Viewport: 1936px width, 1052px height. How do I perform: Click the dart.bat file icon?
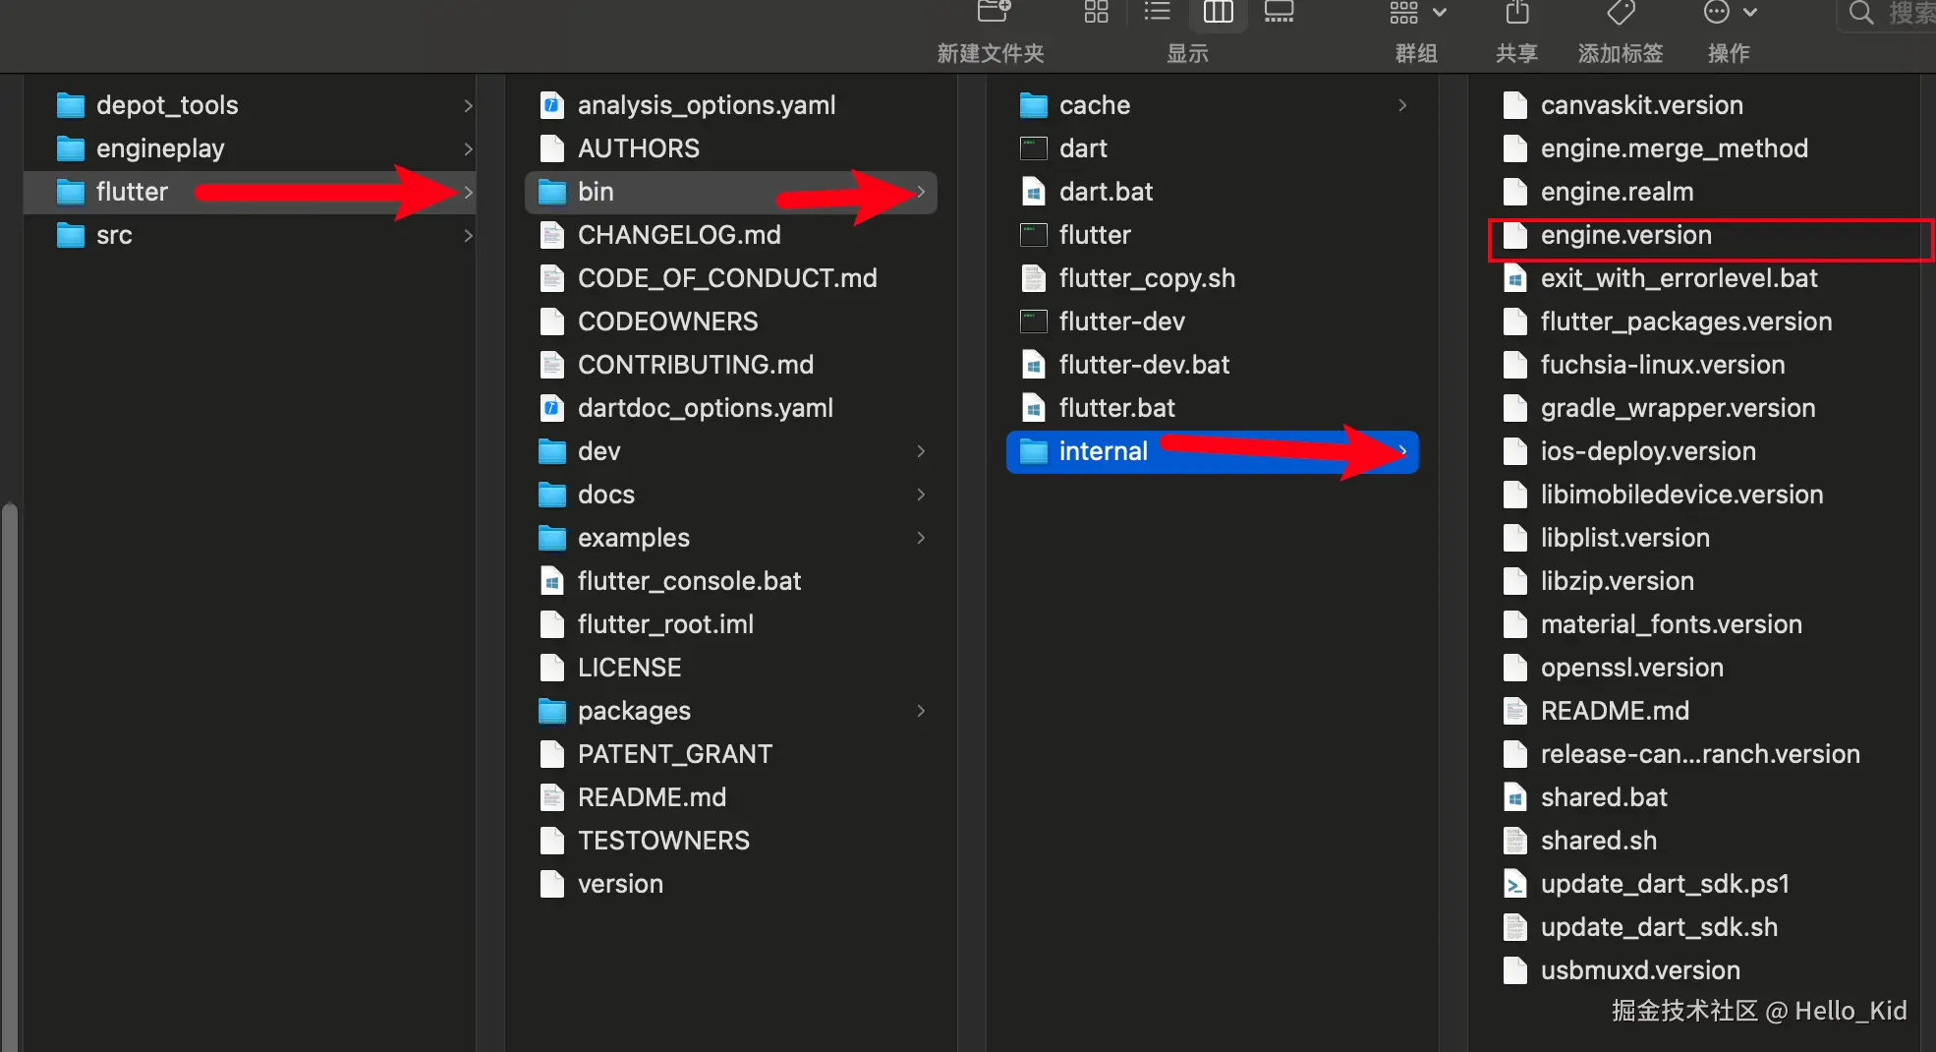click(1034, 192)
